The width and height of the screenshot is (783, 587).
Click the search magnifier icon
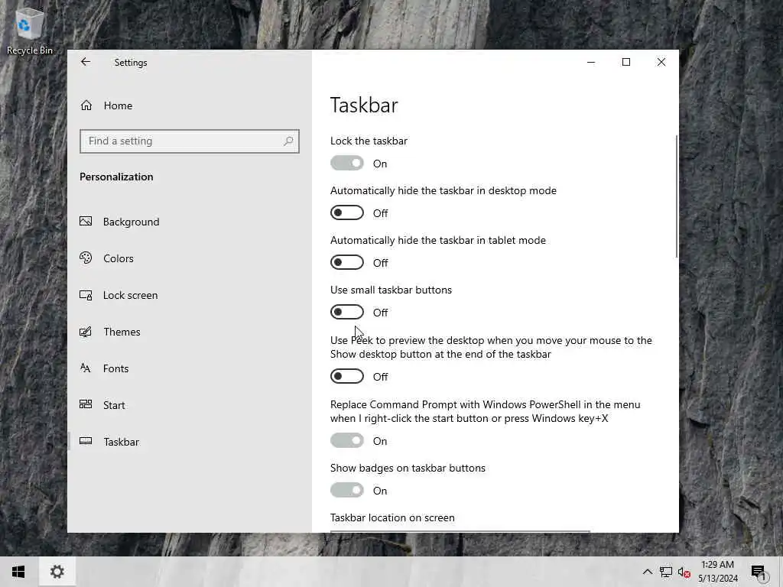pyautogui.click(x=288, y=141)
